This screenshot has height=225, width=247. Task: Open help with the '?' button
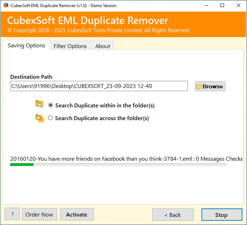point(12,214)
